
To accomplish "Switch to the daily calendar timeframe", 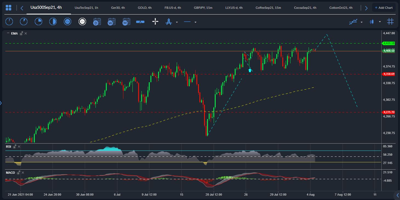I will 97,22.
